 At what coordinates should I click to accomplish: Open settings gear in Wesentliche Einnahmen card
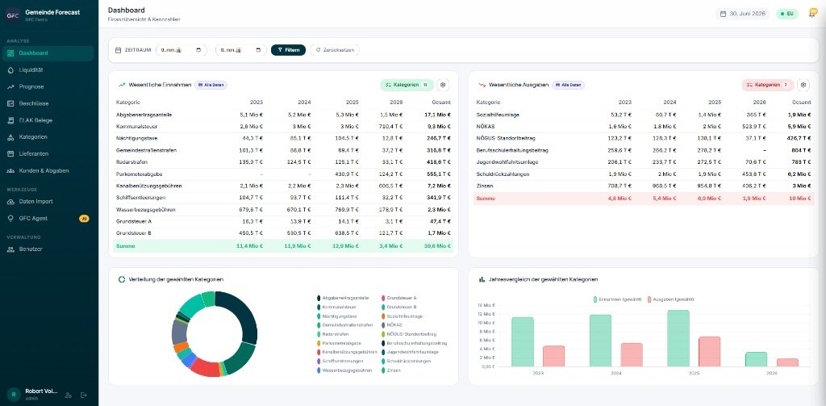point(443,85)
